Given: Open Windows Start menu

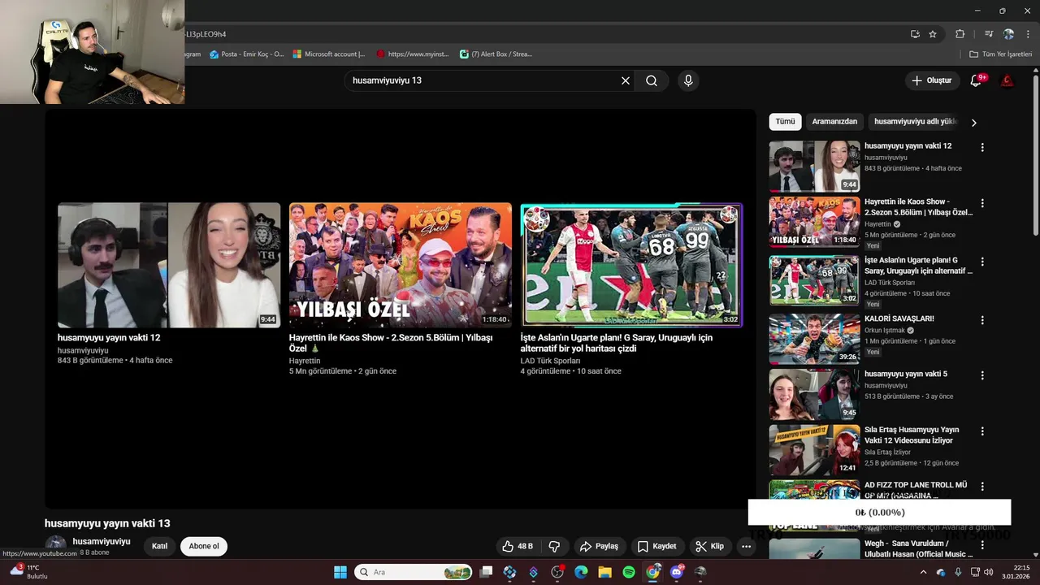Looking at the screenshot, I should [340, 572].
